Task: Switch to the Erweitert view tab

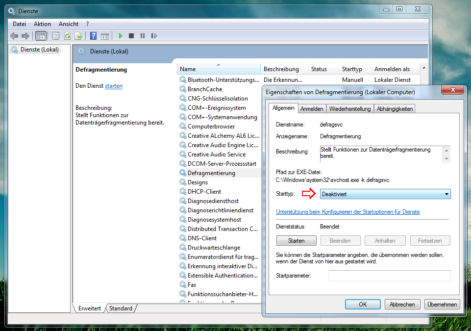Action: (90, 308)
